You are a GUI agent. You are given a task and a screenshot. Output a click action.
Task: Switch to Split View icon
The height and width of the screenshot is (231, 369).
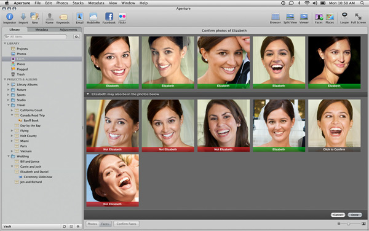point(290,17)
